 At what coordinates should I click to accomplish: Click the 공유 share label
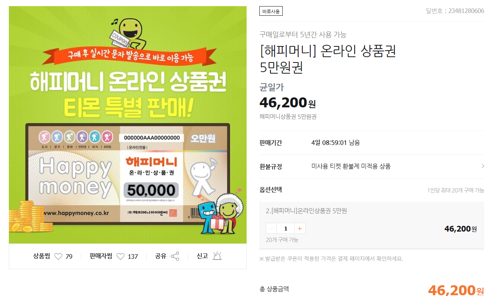161,256
